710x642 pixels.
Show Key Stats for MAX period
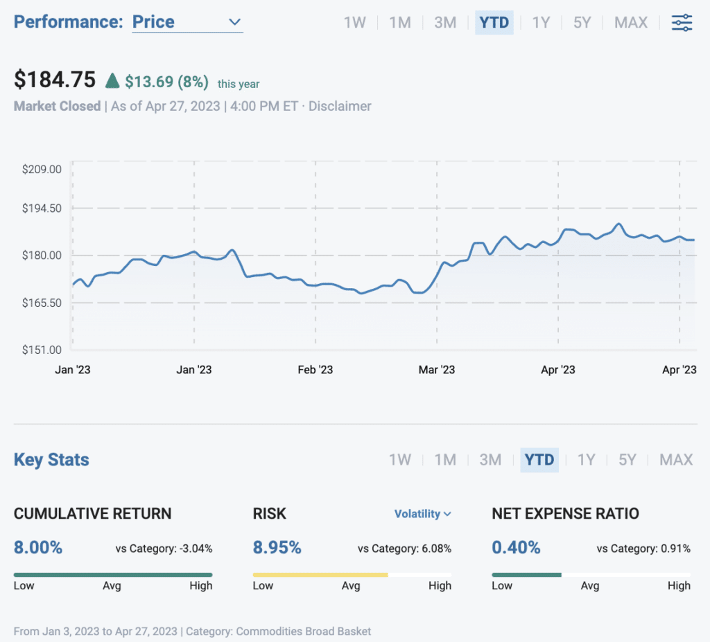pyautogui.click(x=675, y=460)
